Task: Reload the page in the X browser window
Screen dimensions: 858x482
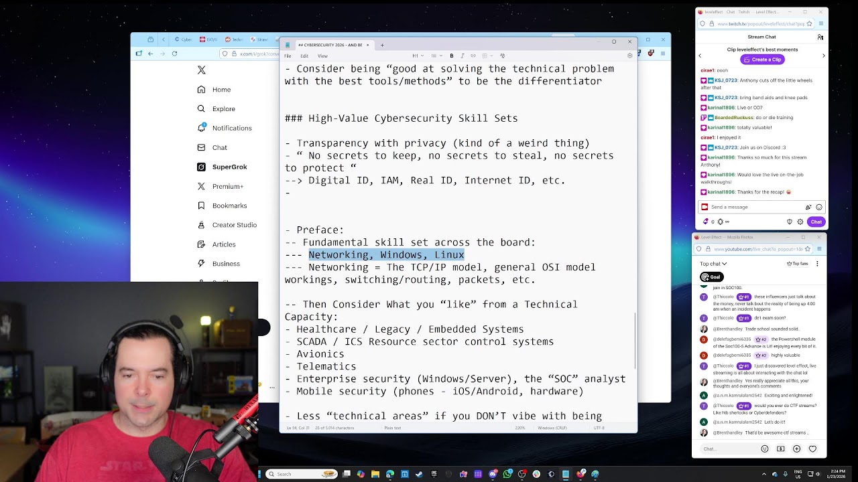Action: coord(174,54)
